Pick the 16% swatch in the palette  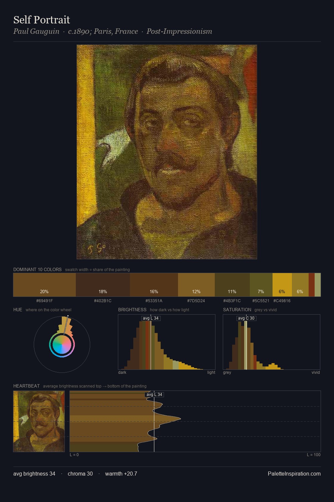[x=154, y=285]
